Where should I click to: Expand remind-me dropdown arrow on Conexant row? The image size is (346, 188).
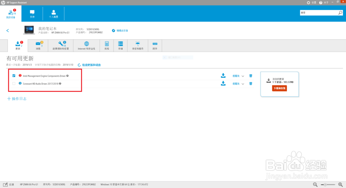pos(243,84)
